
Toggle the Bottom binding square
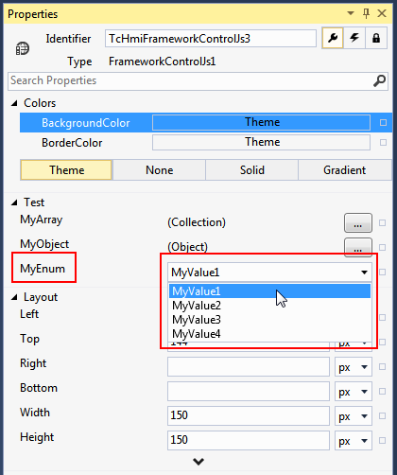382,392
